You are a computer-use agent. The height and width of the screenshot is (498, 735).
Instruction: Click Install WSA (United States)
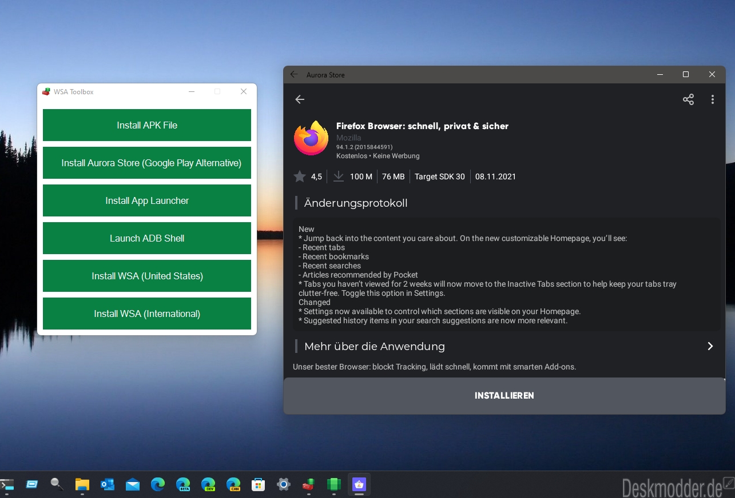point(147,276)
